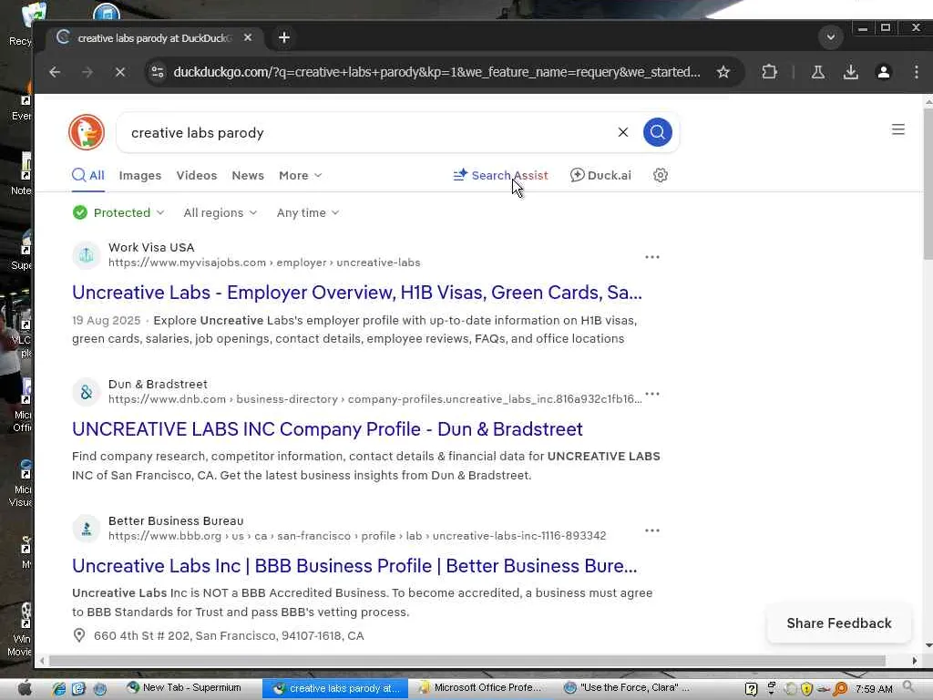Click the Work Visa USA site favicon
The image size is (933, 700).
pyautogui.click(x=87, y=255)
